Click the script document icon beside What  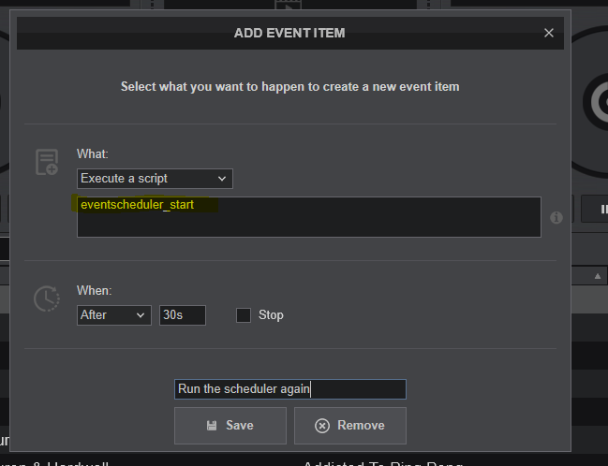click(46, 162)
